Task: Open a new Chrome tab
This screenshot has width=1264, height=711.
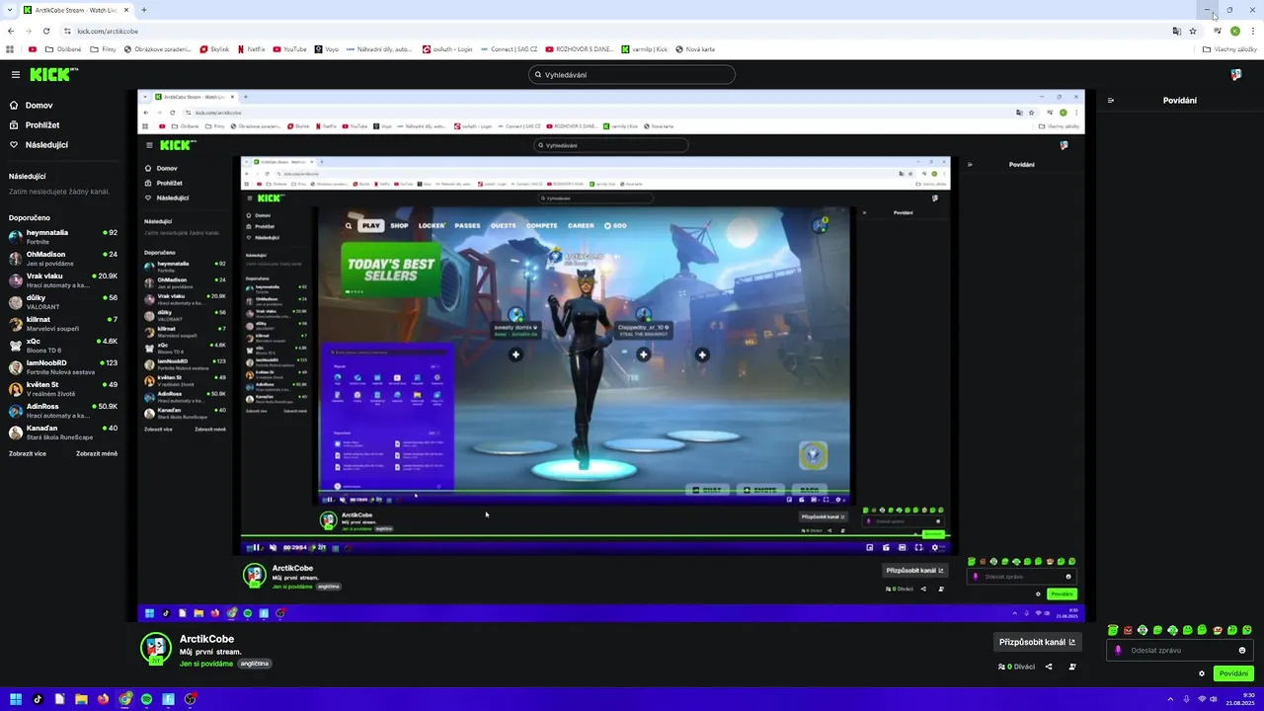Action: click(x=143, y=10)
